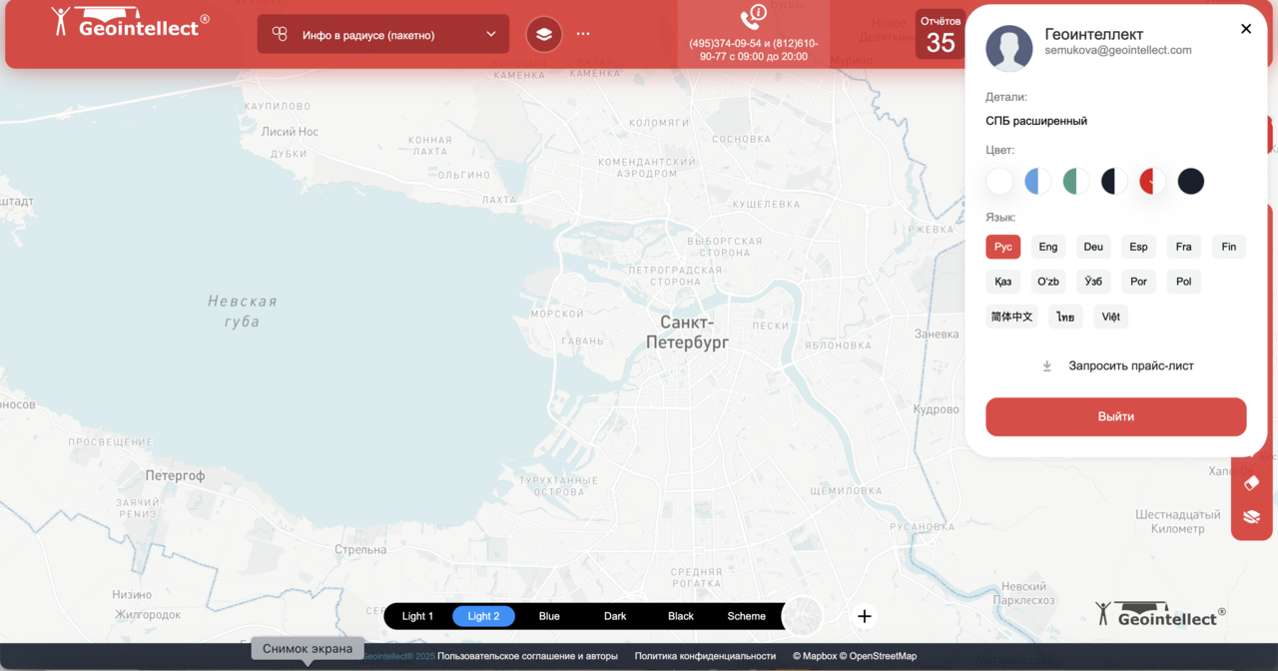The width and height of the screenshot is (1278, 671).
Task: Click the phone contact icon
Action: [x=753, y=18]
